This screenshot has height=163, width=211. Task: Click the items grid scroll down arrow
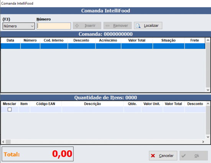208,137
